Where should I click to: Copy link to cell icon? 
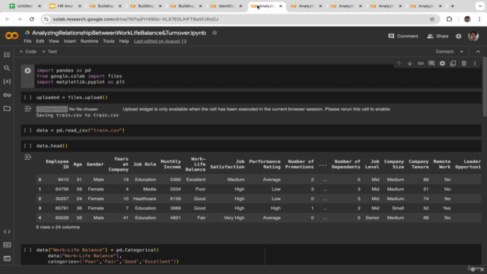pos(421,63)
